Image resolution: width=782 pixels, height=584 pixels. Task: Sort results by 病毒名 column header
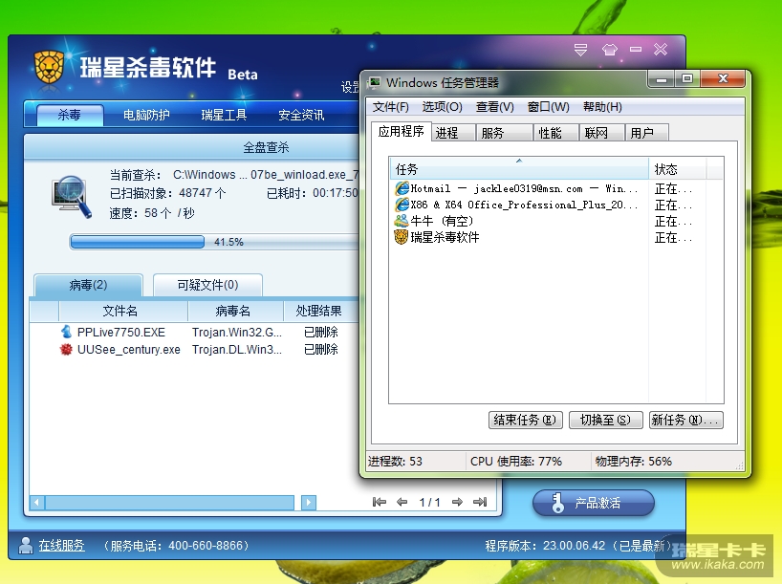[x=235, y=311]
